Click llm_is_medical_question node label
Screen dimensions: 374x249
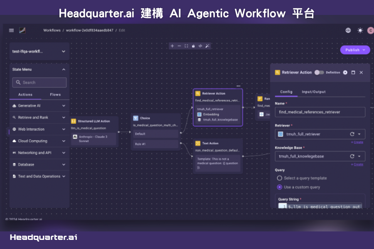(x=89, y=128)
